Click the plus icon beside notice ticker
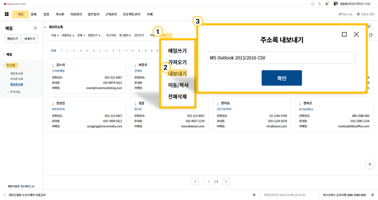 pos(254,195)
